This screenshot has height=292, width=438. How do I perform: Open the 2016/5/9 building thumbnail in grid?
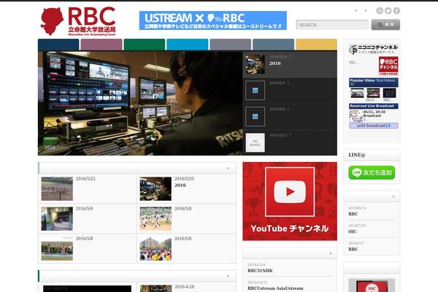click(57, 218)
